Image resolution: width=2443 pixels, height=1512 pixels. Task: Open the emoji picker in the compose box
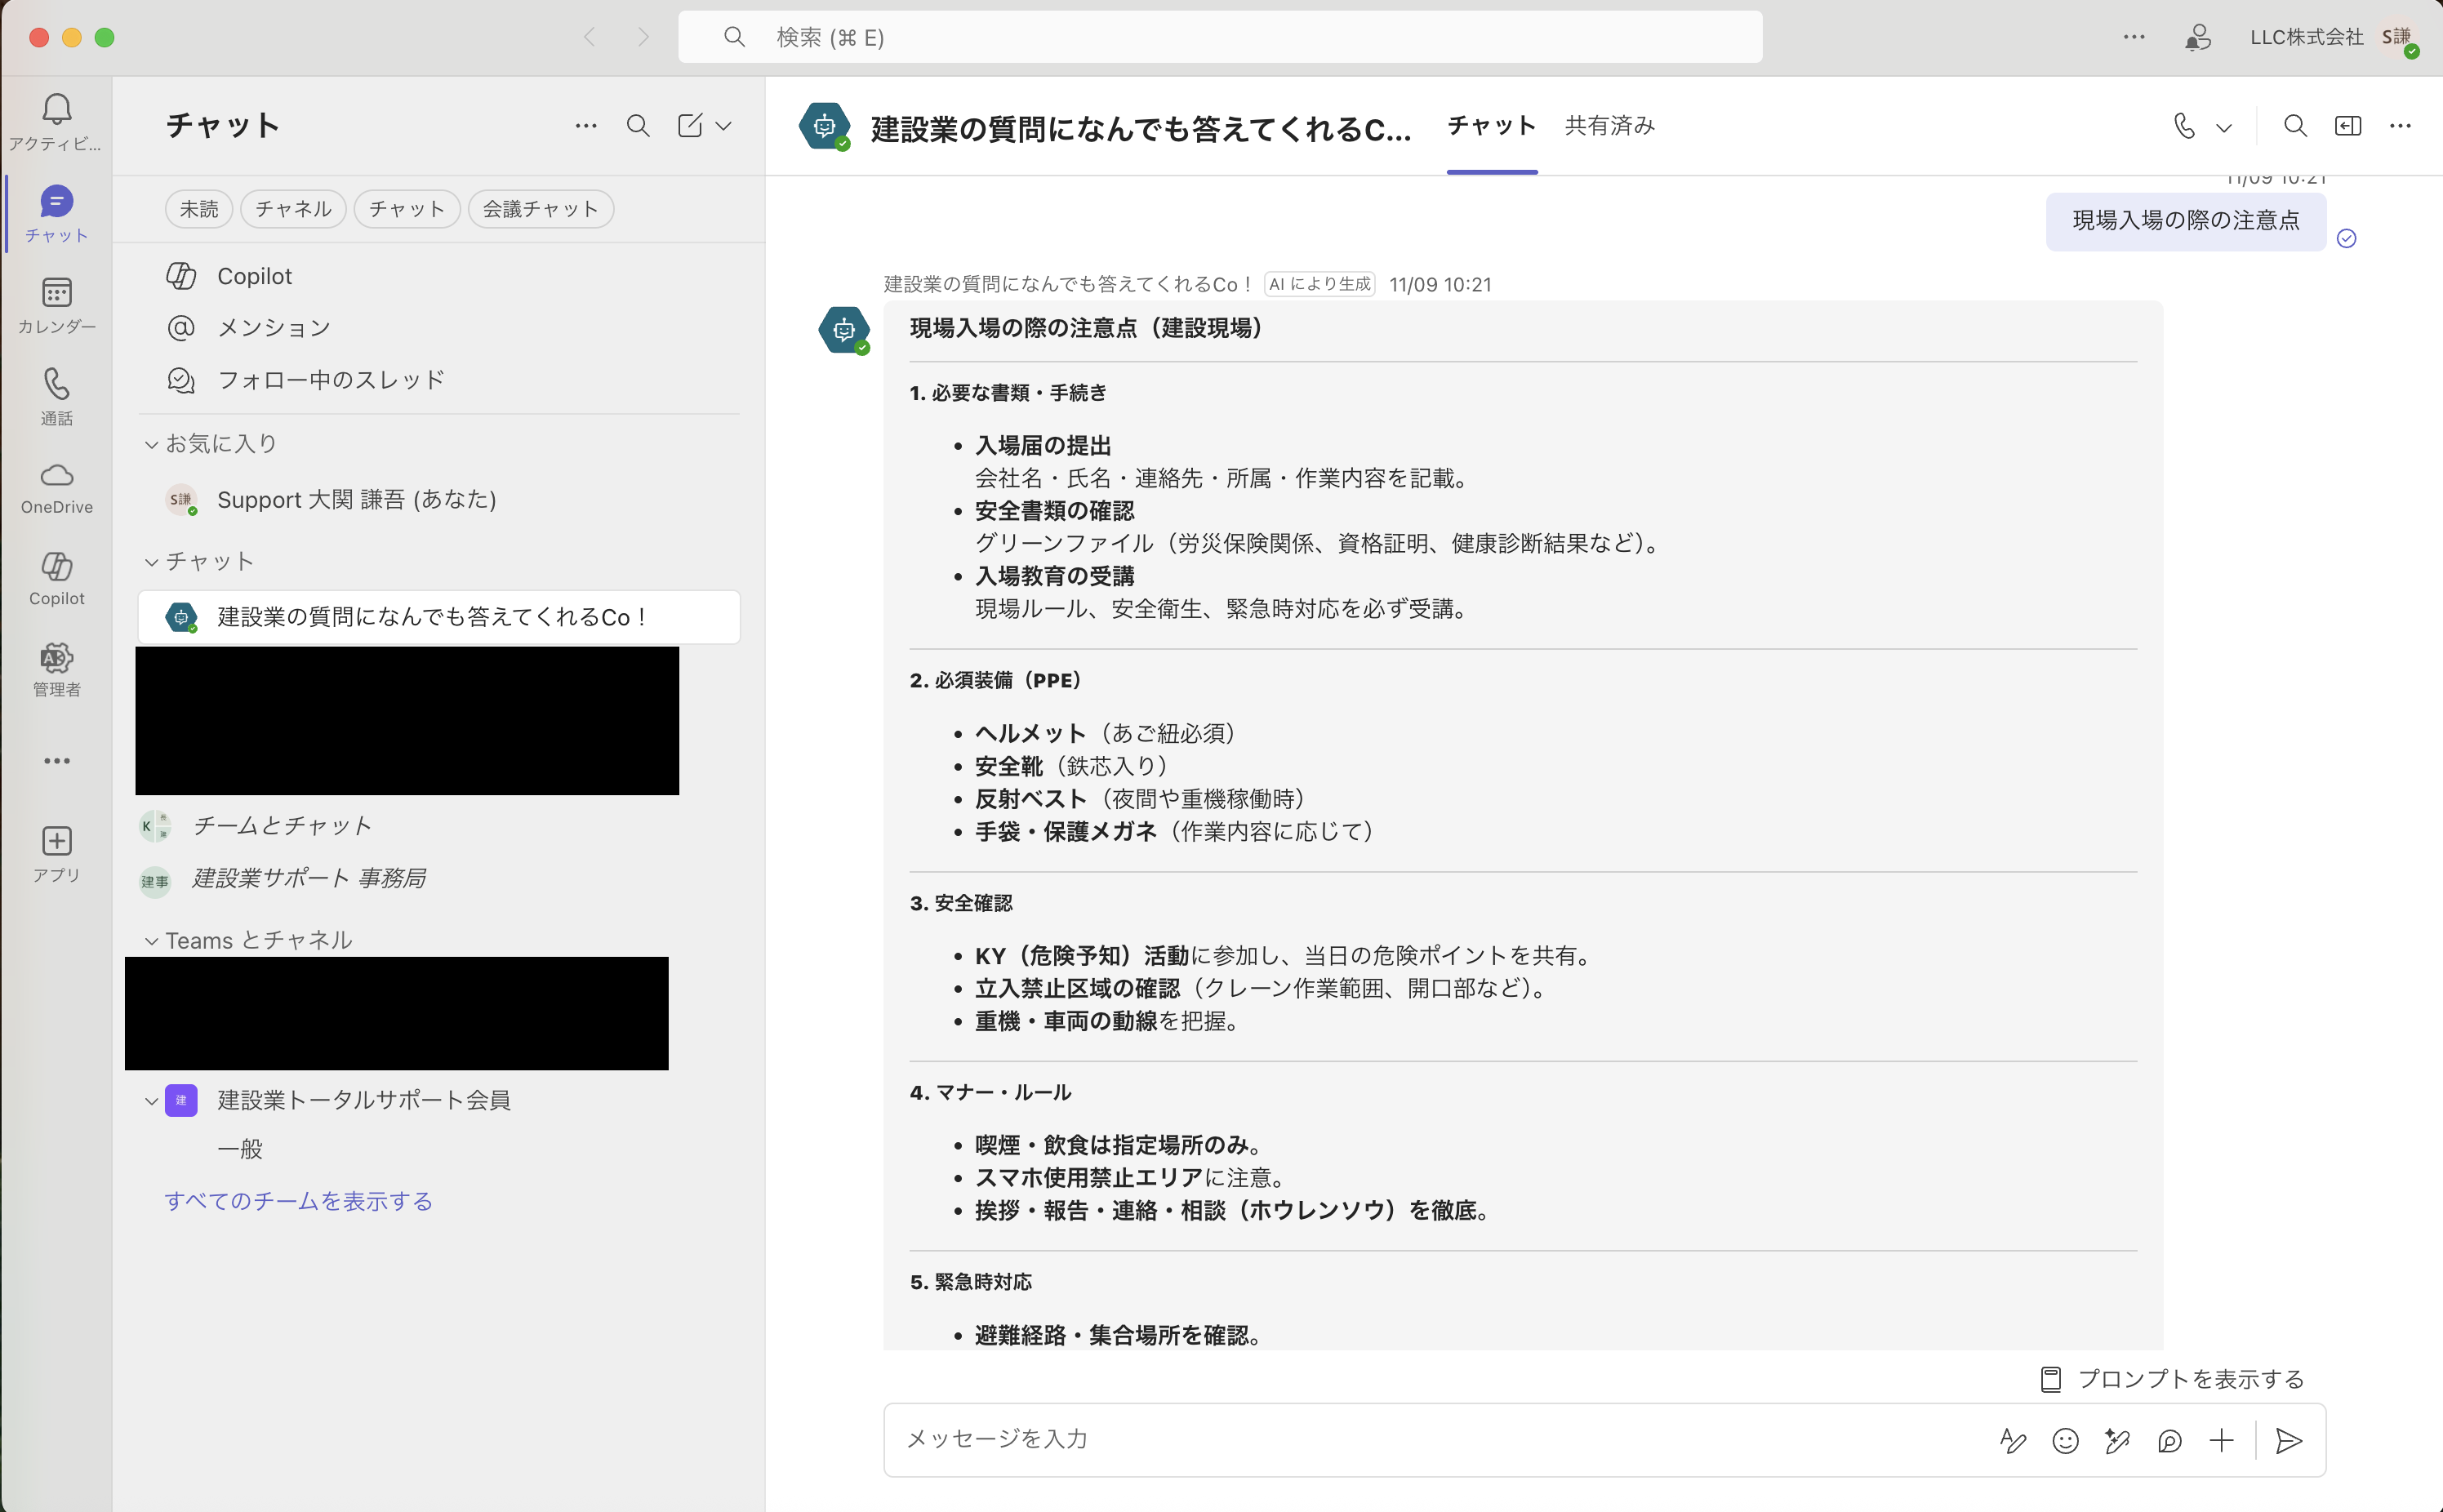(x=2065, y=1440)
